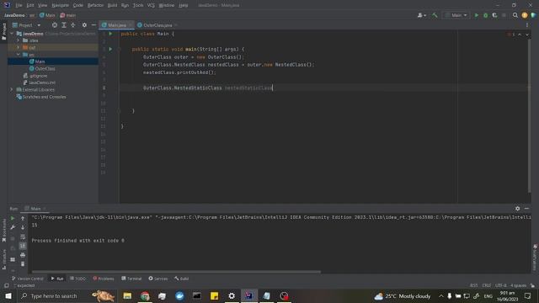This screenshot has height=303, width=539.
Task: Collapse all items in Project panel
Action: pos(73,25)
